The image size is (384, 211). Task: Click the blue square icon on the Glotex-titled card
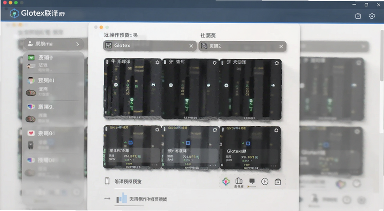(248, 143)
